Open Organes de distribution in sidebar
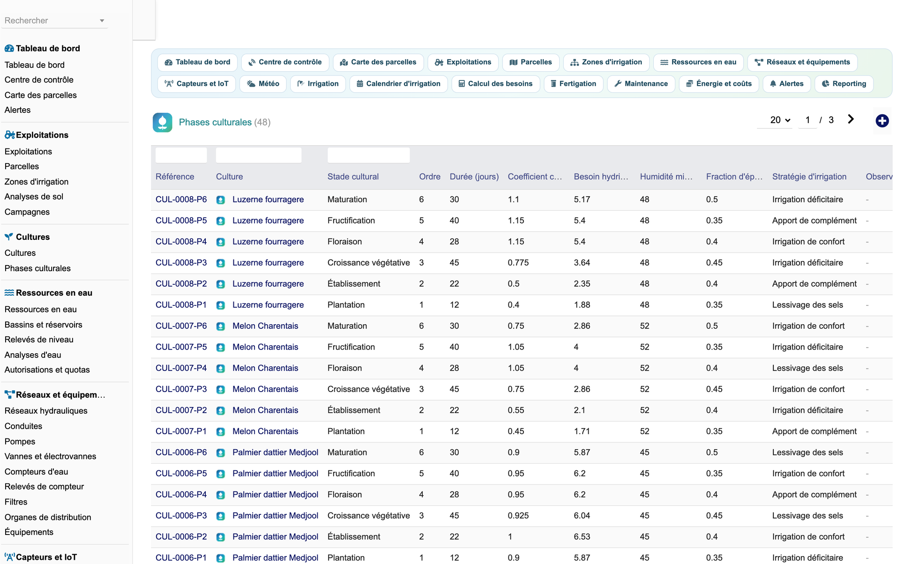The width and height of the screenshot is (912, 564). pos(48,517)
